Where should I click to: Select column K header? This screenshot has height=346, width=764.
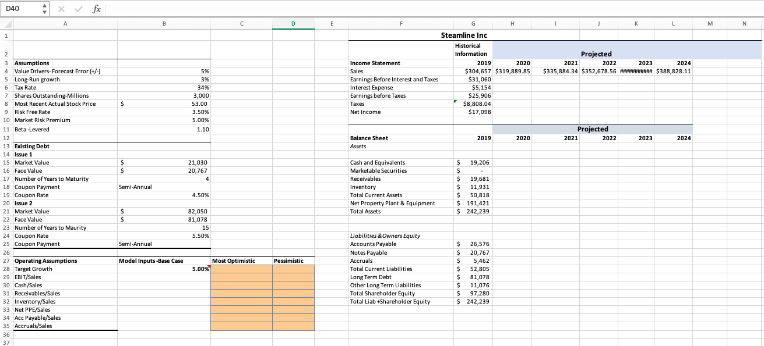pyautogui.click(x=636, y=23)
